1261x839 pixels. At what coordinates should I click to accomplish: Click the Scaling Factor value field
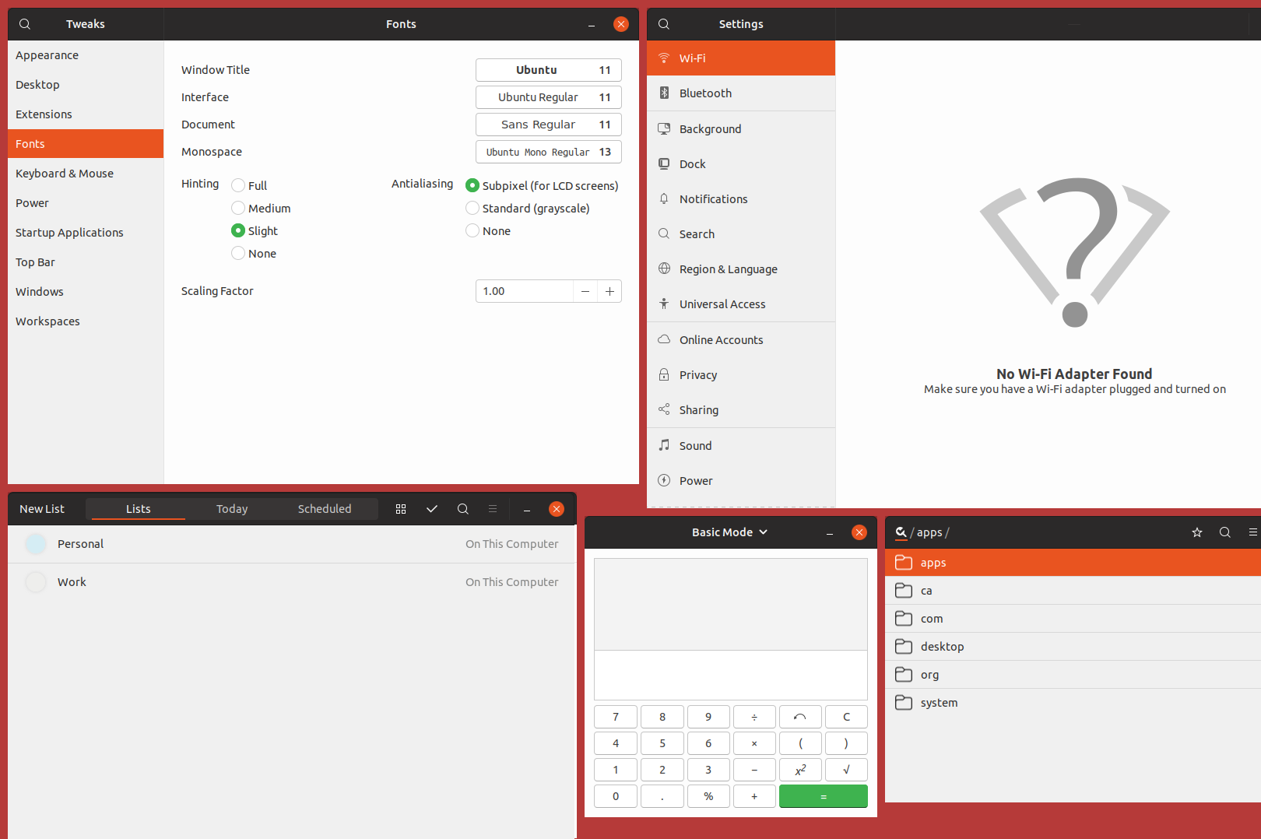click(x=525, y=291)
